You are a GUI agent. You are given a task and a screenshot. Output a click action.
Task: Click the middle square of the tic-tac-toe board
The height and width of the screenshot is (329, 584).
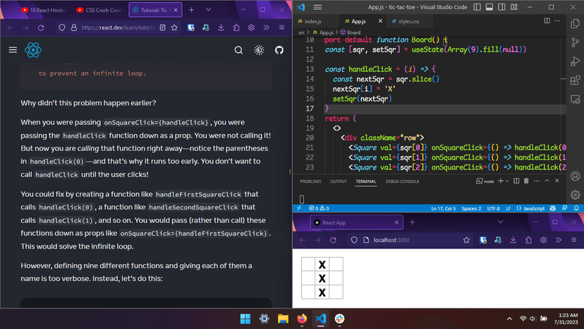click(322, 278)
